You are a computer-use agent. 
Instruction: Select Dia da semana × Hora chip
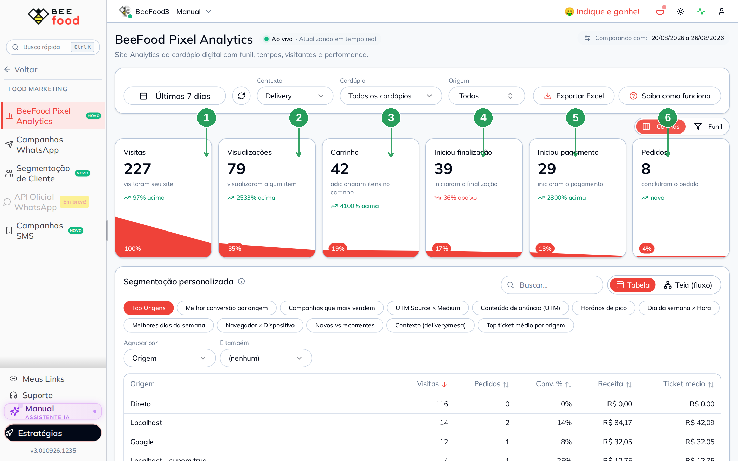(679, 308)
